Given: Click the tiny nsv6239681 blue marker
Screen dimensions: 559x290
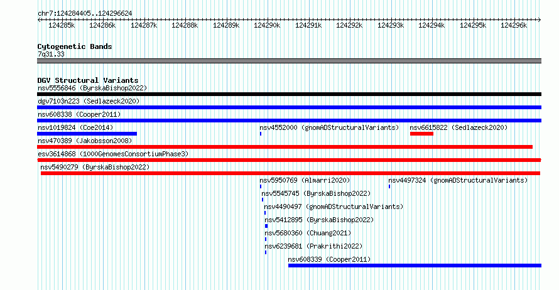Looking at the screenshot, I should 266,252.
